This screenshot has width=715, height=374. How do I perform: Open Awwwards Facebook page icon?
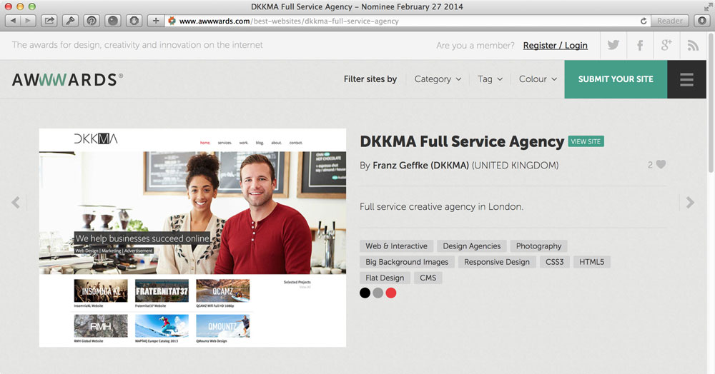pos(640,45)
